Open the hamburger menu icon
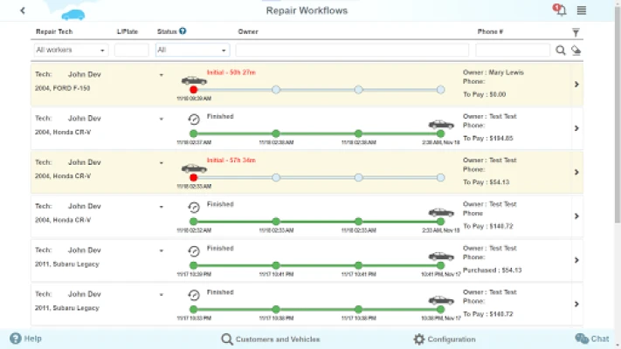The height and width of the screenshot is (349, 621). (582, 10)
